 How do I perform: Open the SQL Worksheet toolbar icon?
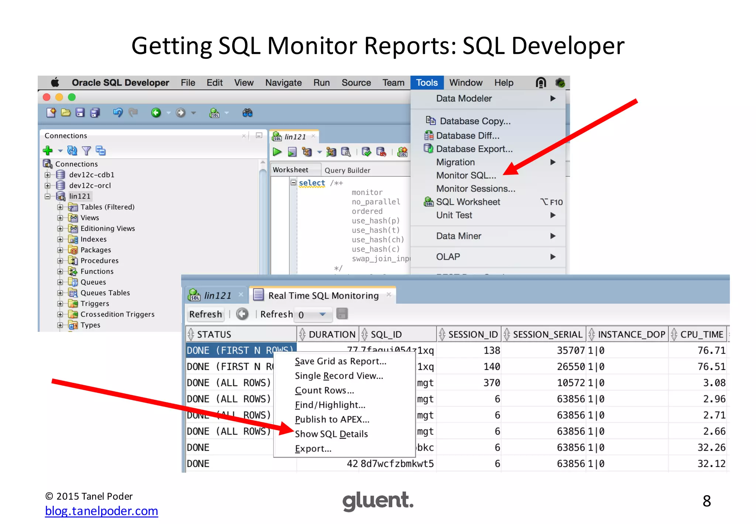pyautogui.click(x=214, y=113)
